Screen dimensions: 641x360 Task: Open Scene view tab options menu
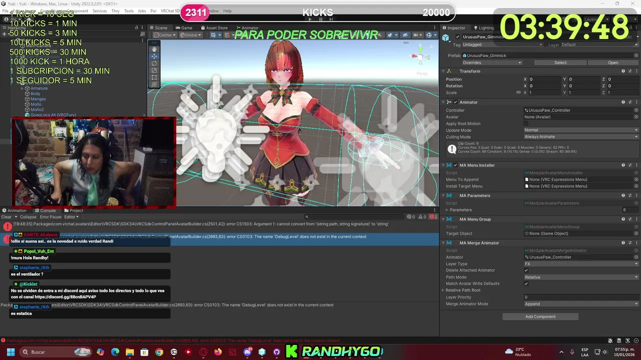[x=435, y=28]
